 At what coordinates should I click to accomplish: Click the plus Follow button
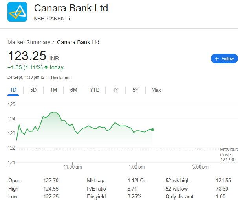tap(224, 59)
